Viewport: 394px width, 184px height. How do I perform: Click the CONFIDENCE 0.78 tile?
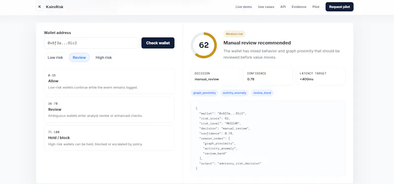point(268,76)
